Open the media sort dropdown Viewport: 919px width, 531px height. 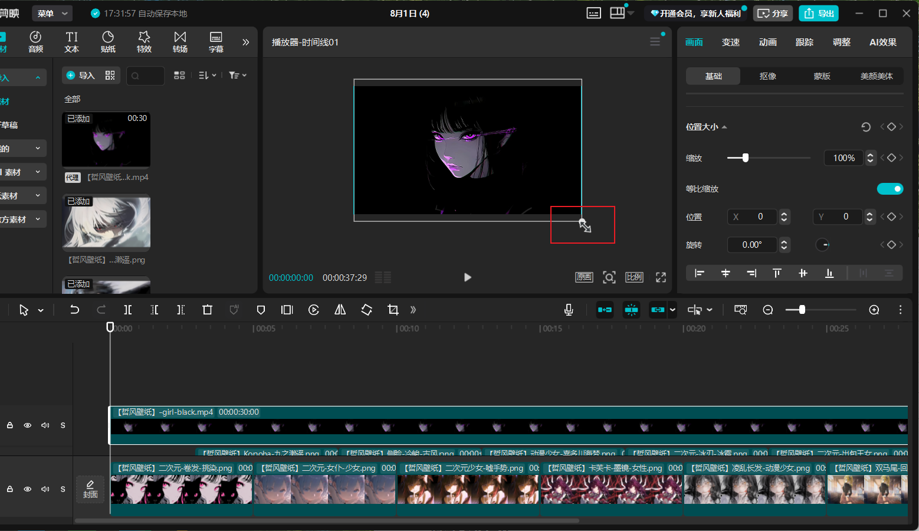(207, 76)
